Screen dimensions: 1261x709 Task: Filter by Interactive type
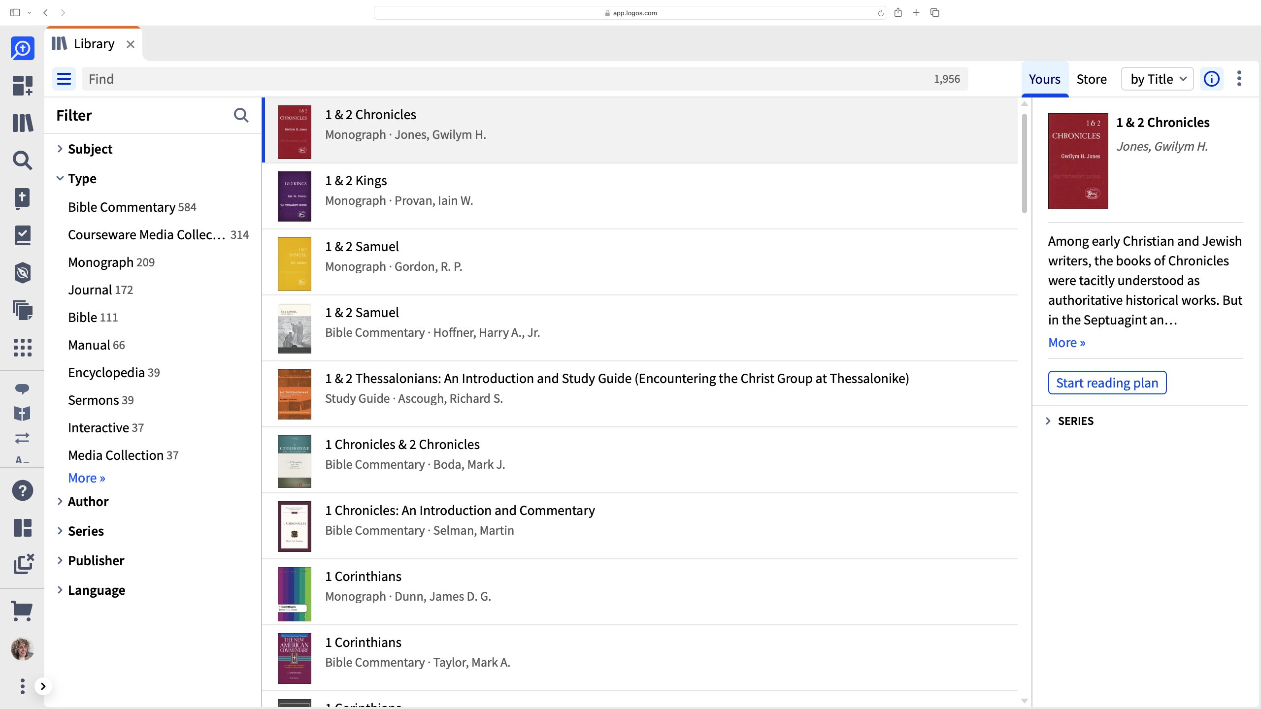tap(106, 428)
